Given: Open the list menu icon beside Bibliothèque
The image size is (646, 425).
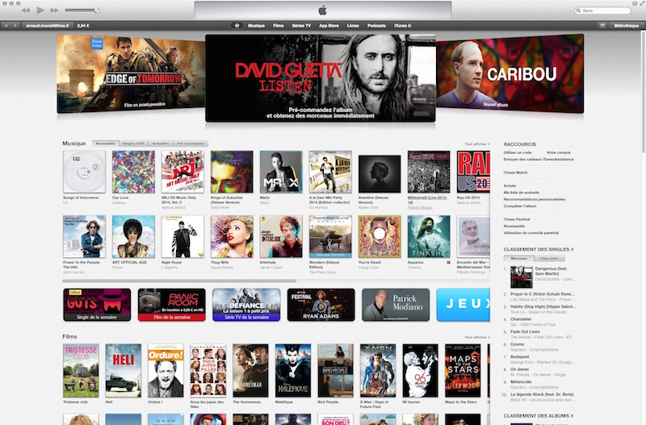Looking at the screenshot, I should [602, 26].
